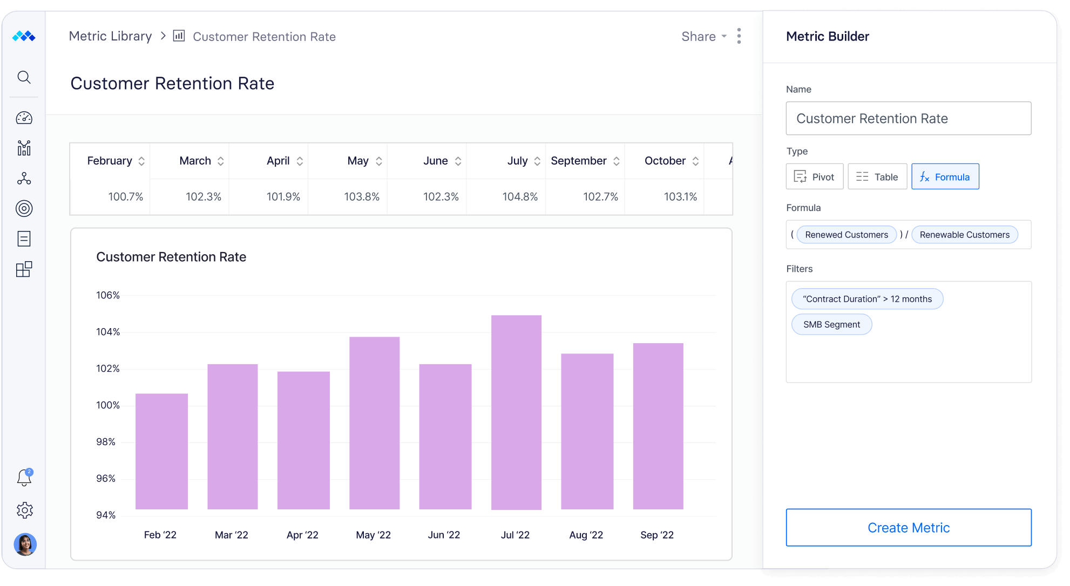Click the Create Metric button
This screenshot has width=1070, height=586.
coord(909,528)
